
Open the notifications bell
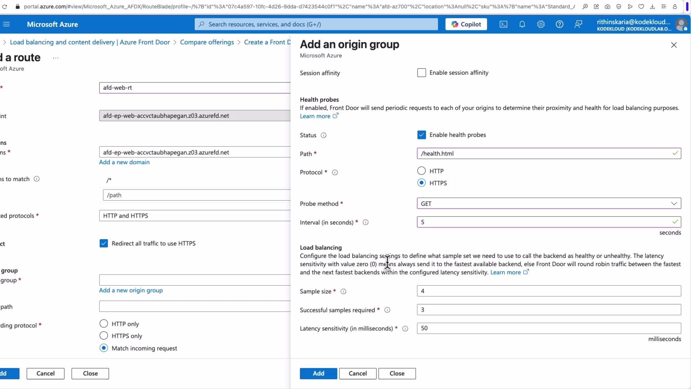coord(522,24)
